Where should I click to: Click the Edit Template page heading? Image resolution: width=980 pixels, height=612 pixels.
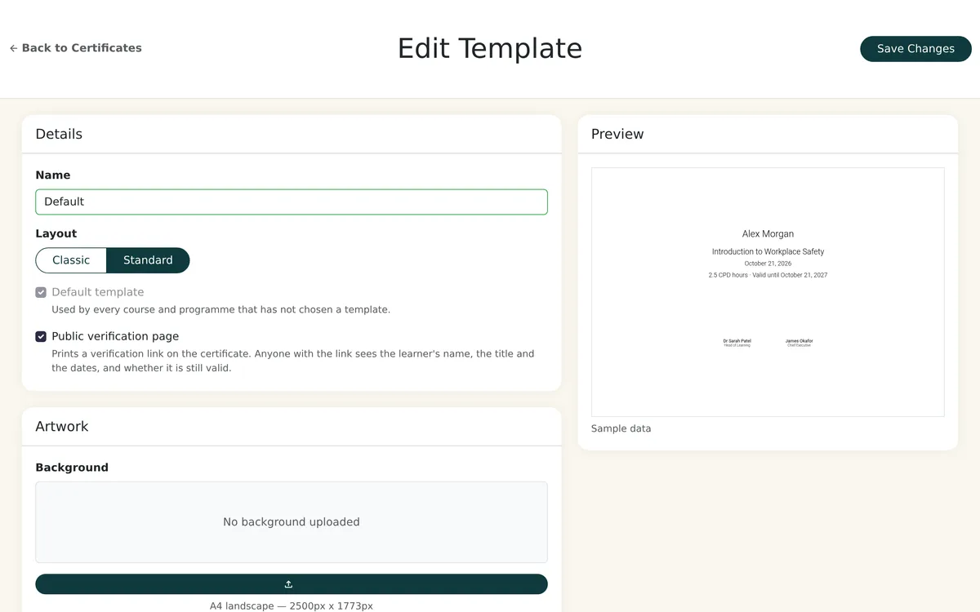490,48
